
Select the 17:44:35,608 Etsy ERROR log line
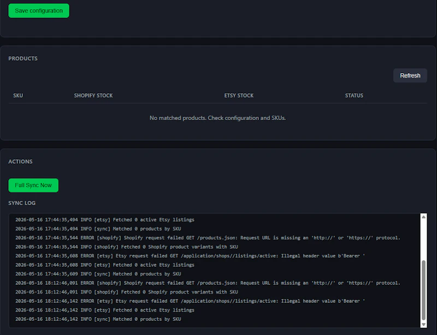pyautogui.click(x=190, y=256)
